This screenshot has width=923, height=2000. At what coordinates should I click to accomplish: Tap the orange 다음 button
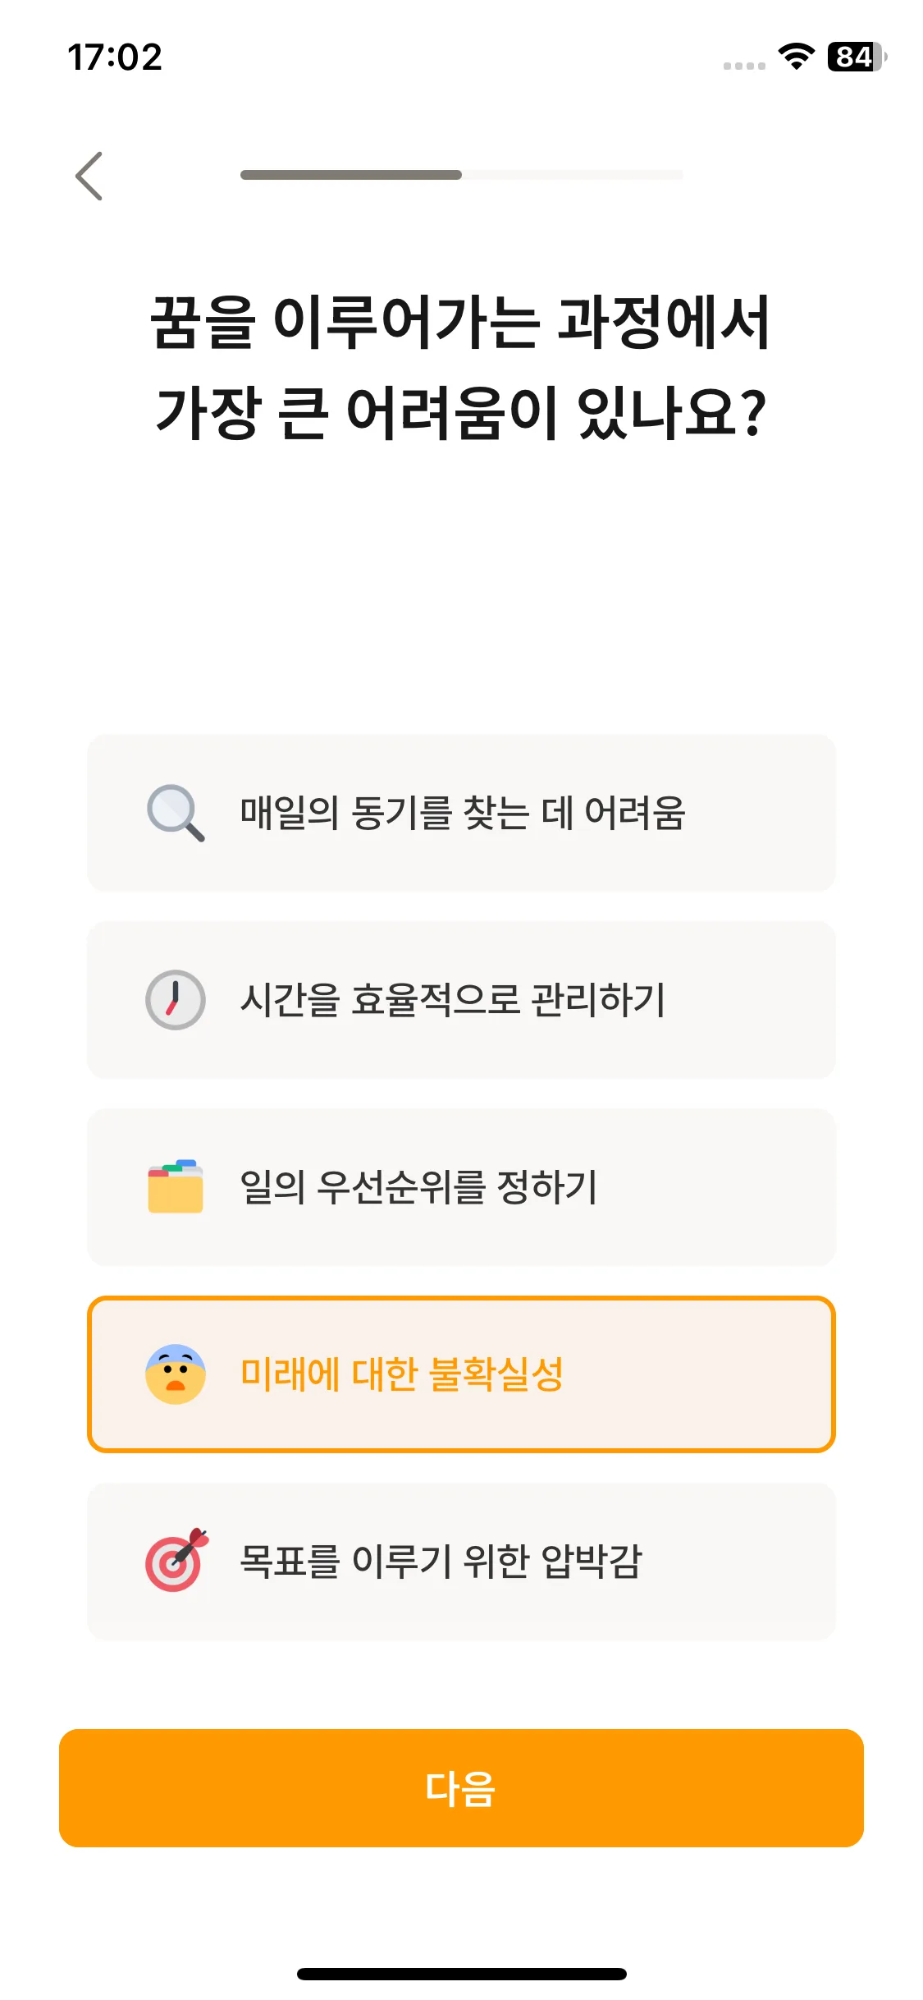[461, 1788]
